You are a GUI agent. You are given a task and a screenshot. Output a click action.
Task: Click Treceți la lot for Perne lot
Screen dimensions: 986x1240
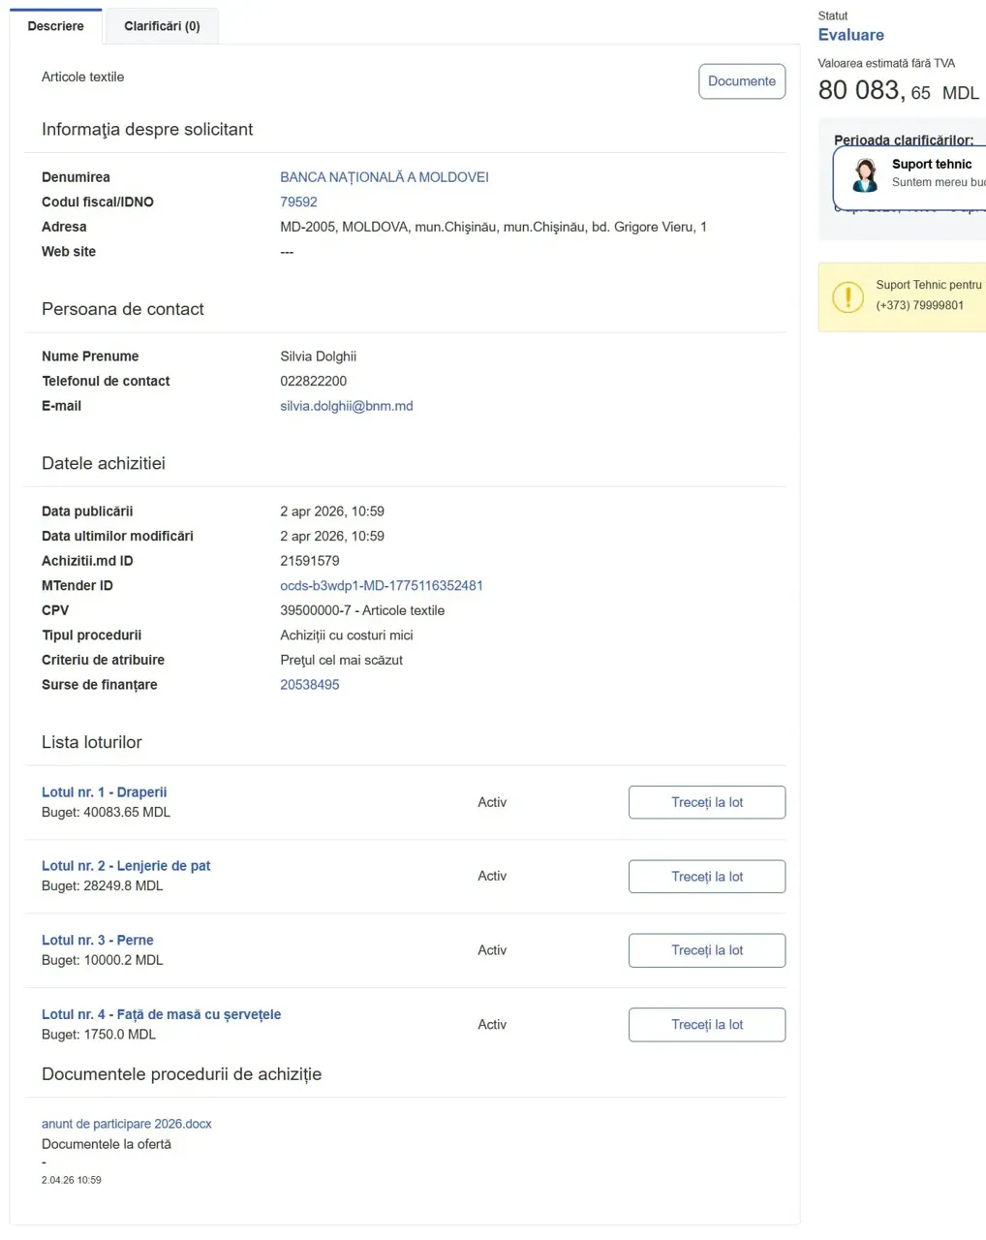pos(707,950)
